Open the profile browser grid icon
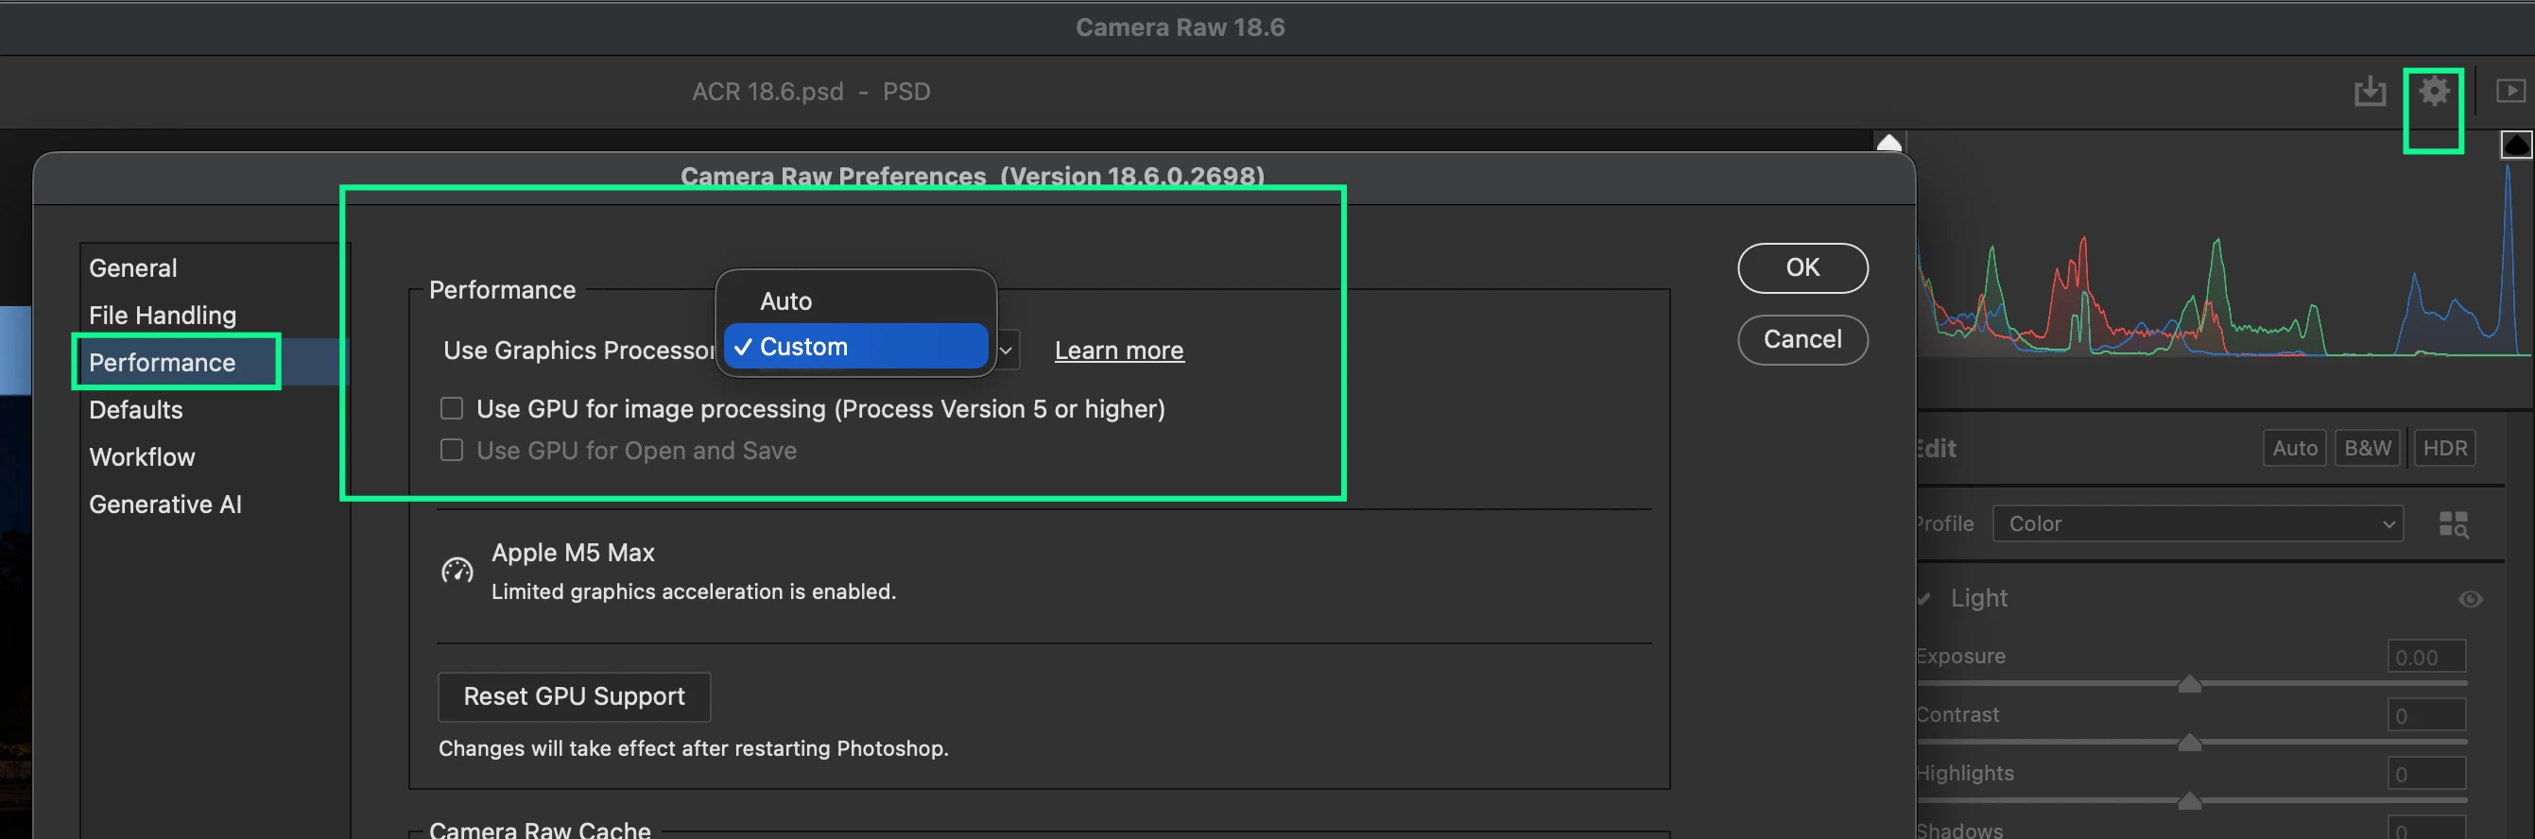The width and height of the screenshot is (2535, 839). [2453, 524]
